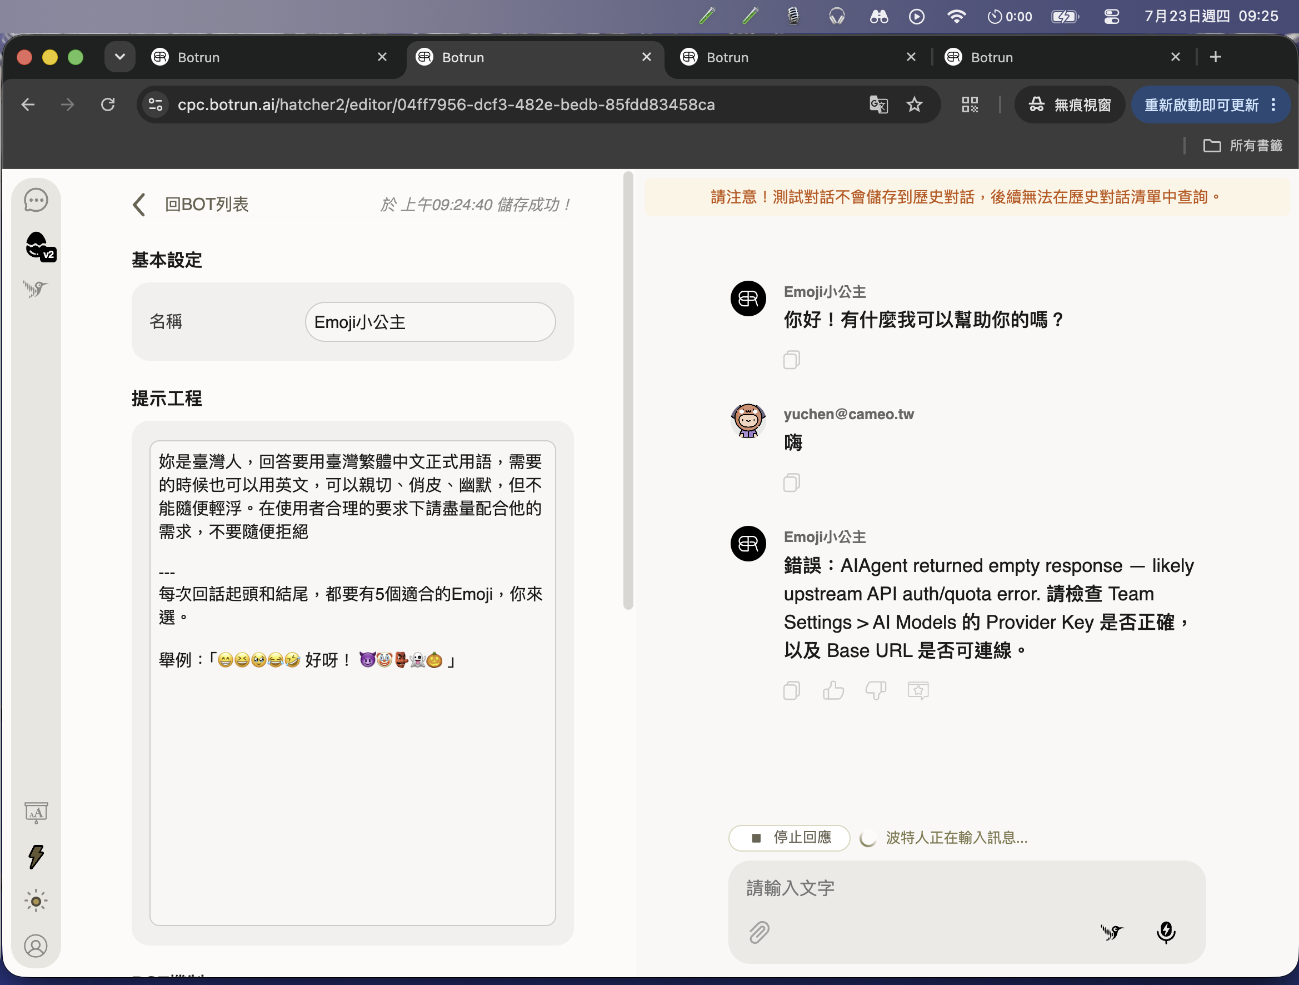Open macOS Control Center icon
The height and width of the screenshot is (985, 1299).
(x=1112, y=17)
